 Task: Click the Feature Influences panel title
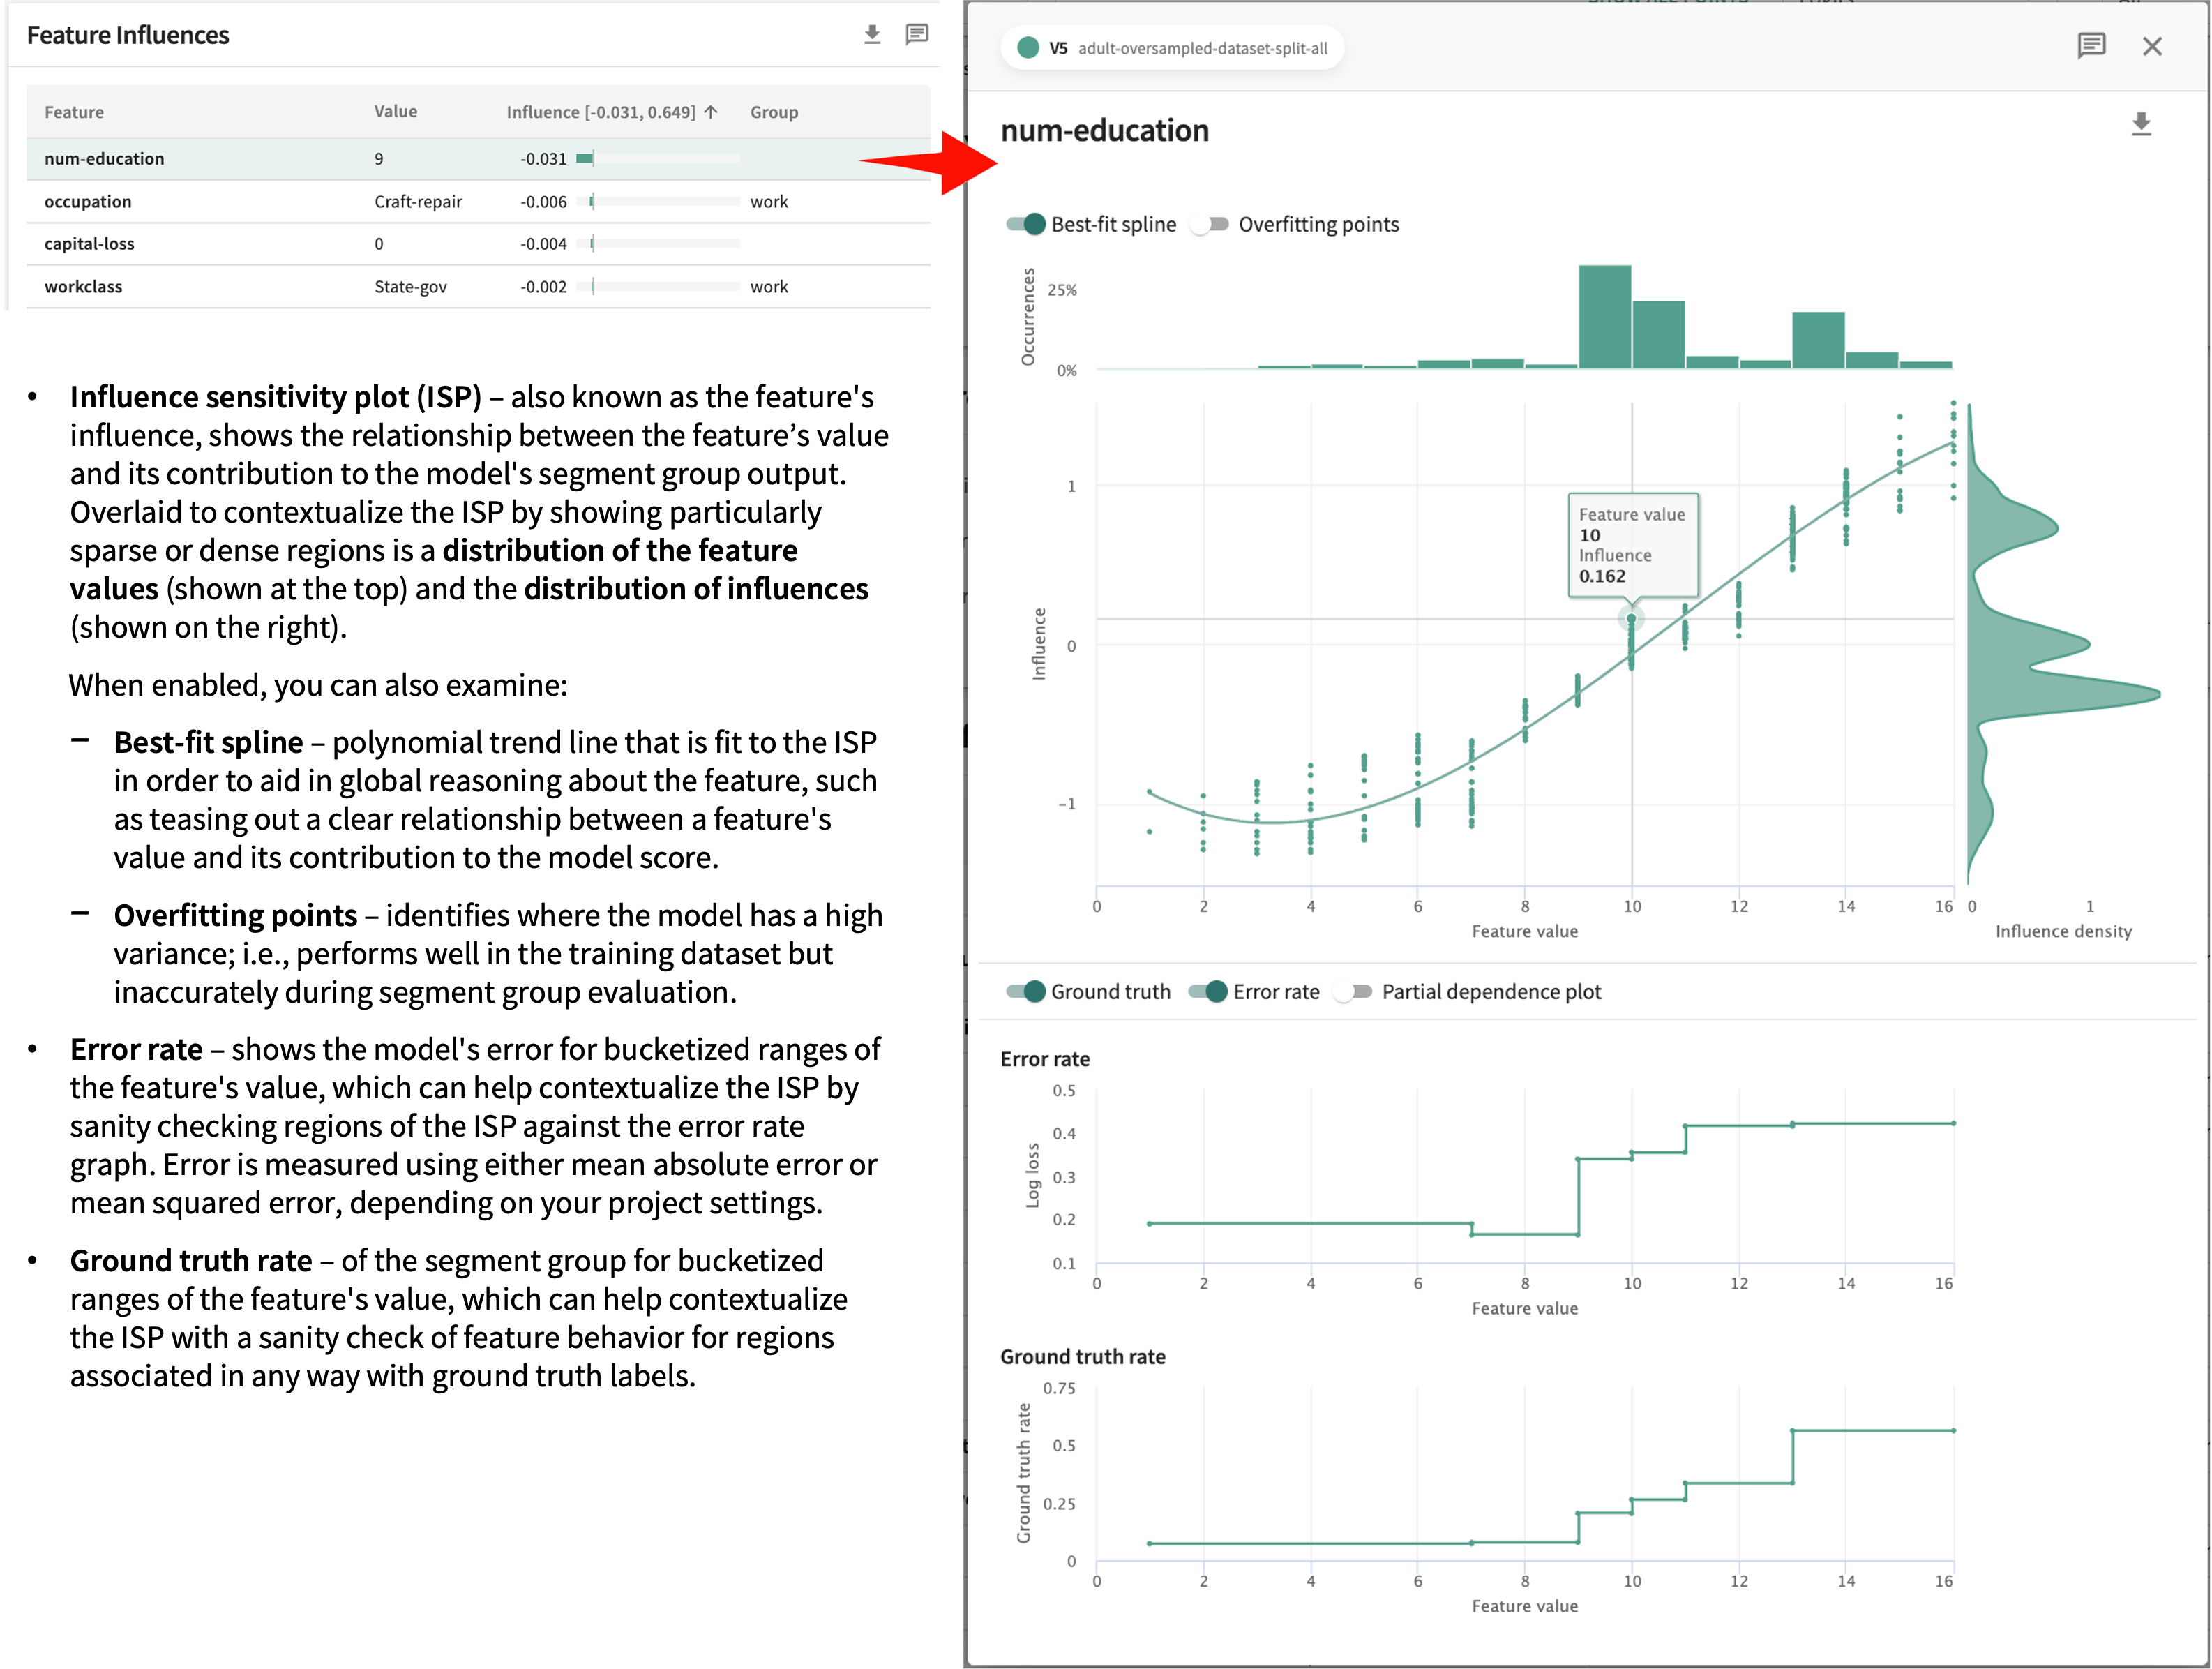pos(128,35)
